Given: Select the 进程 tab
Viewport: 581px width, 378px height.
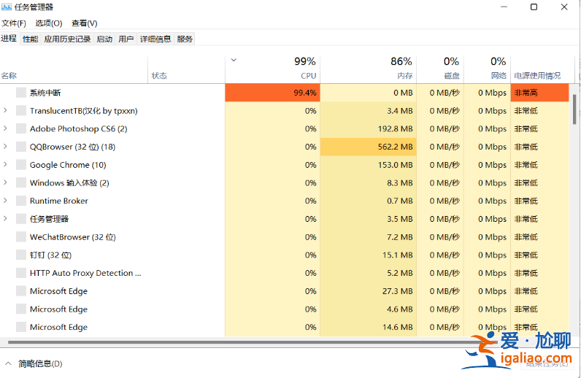Looking at the screenshot, I should click(x=9, y=39).
